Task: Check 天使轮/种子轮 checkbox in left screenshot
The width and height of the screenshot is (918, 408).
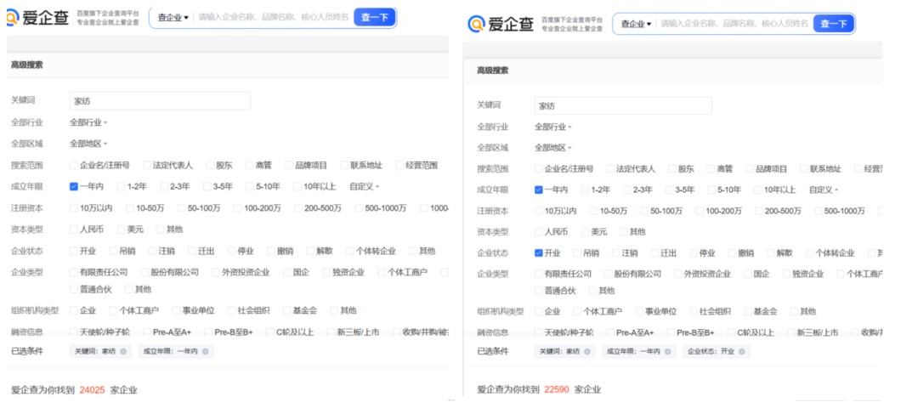Action: point(73,331)
